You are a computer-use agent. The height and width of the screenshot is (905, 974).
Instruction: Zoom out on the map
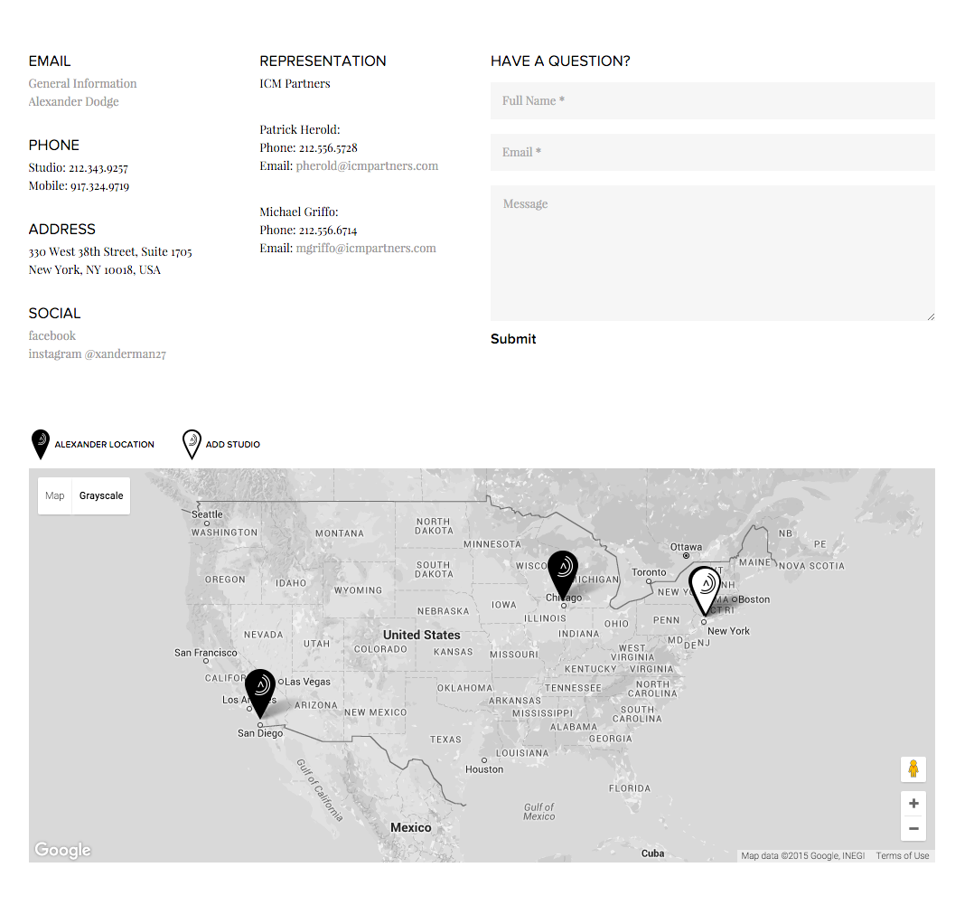(x=913, y=828)
